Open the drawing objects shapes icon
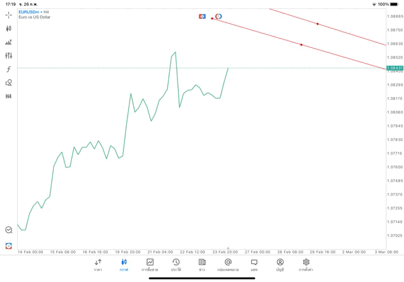This screenshot has width=404, height=282. click(9, 83)
